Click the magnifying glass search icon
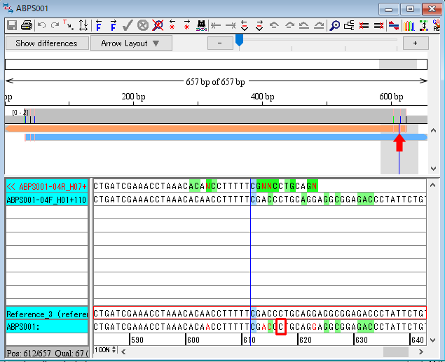This screenshot has height=362, width=445. tap(335, 25)
